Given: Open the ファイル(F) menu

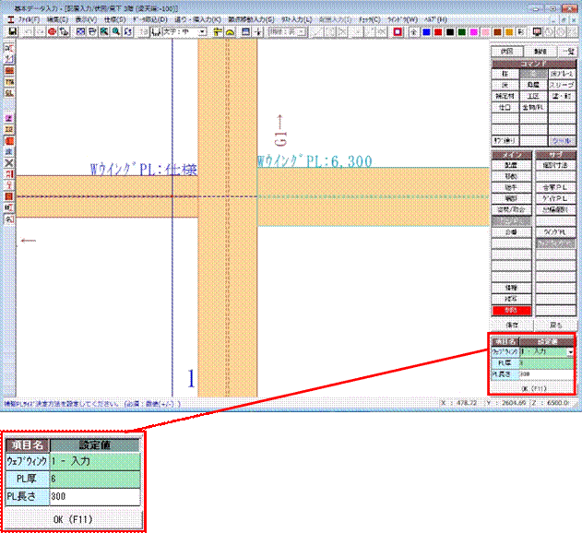Looking at the screenshot, I should (29, 19).
